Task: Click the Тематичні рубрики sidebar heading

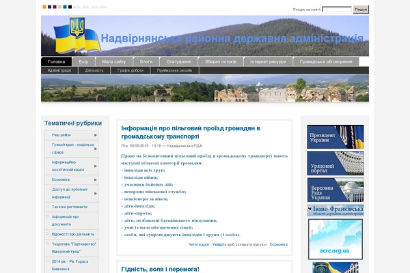Action: click(x=73, y=123)
